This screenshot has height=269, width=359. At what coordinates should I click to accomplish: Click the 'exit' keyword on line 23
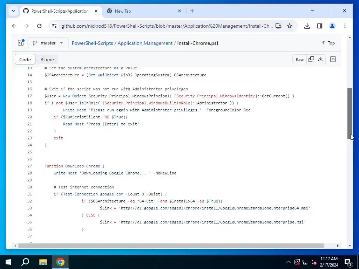pos(58,138)
